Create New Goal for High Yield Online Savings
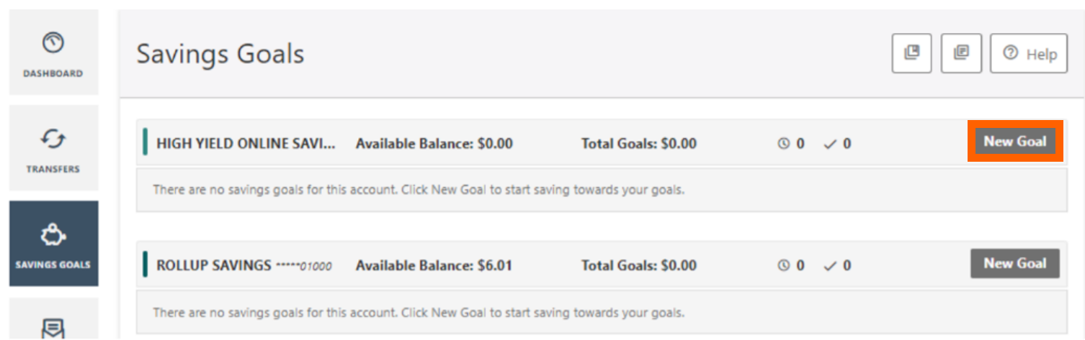The height and width of the screenshot is (340, 1085). [x=1014, y=142]
